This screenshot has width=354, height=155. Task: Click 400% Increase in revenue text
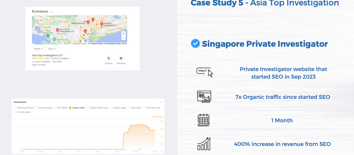click(x=282, y=144)
